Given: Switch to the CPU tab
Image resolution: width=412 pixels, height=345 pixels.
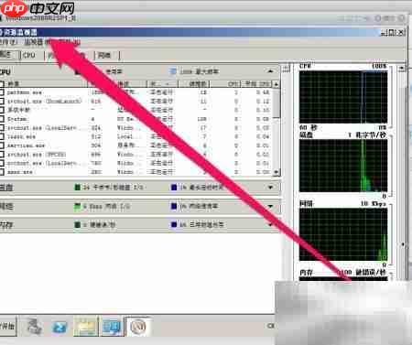Looking at the screenshot, I should point(29,55).
